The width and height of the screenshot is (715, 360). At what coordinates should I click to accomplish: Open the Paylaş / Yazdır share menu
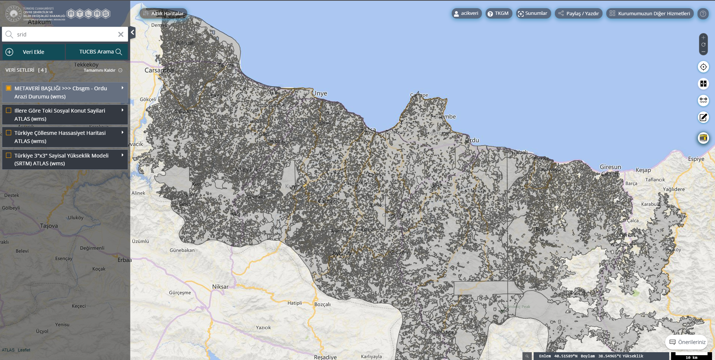(579, 13)
